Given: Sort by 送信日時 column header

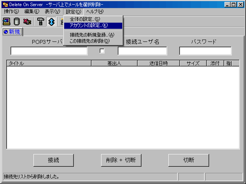Looking at the screenshot, I should (x=158, y=63).
